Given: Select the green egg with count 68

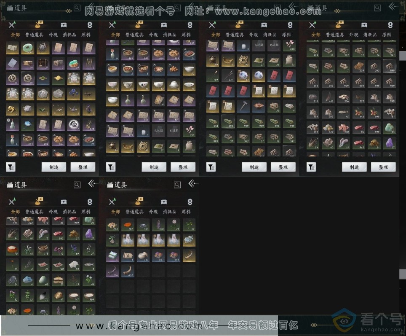Looking at the screenshot, I should [43, 280].
